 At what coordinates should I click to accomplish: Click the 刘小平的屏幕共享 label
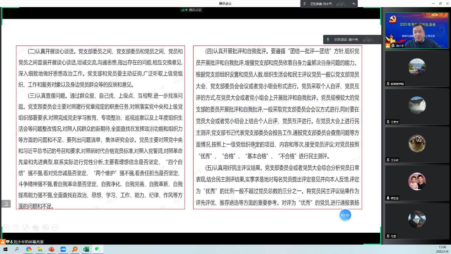click(31, 242)
